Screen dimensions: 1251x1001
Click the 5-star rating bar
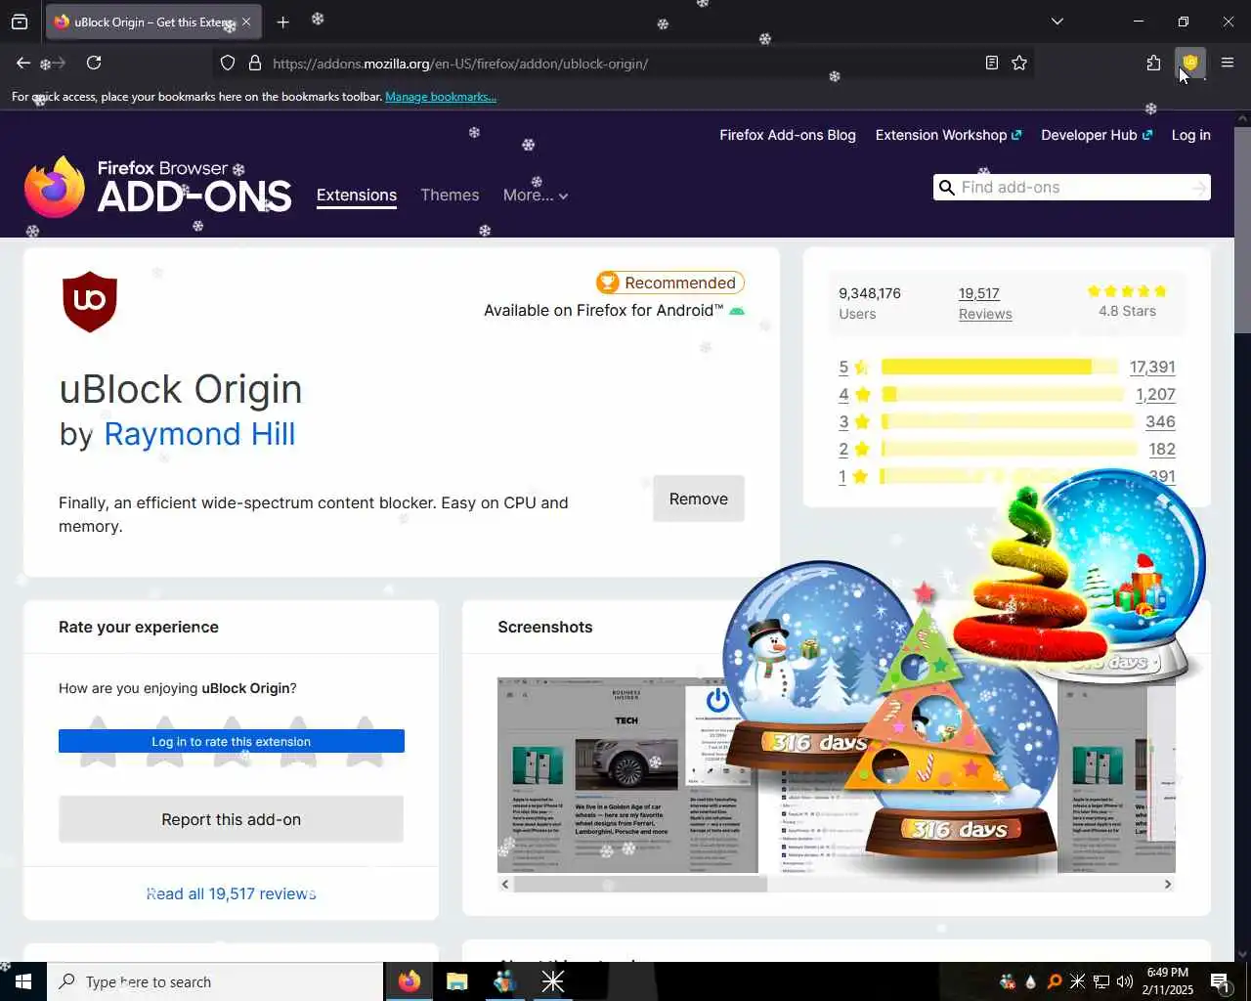pos(999,367)
